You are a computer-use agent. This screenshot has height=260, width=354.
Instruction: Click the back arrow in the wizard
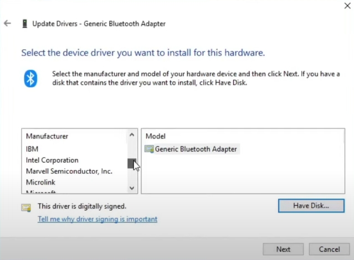[x=7, y=23]
